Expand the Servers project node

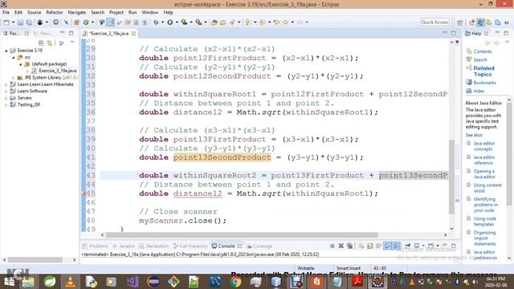[6, 98]
